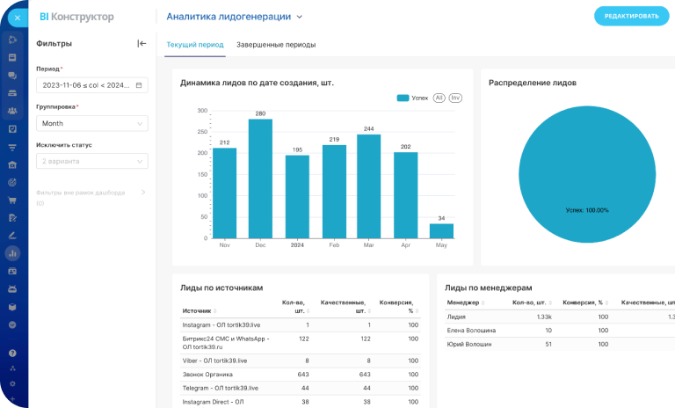Toggle the 'All' legend button on chart
The image size is (675, 408).
439,98
